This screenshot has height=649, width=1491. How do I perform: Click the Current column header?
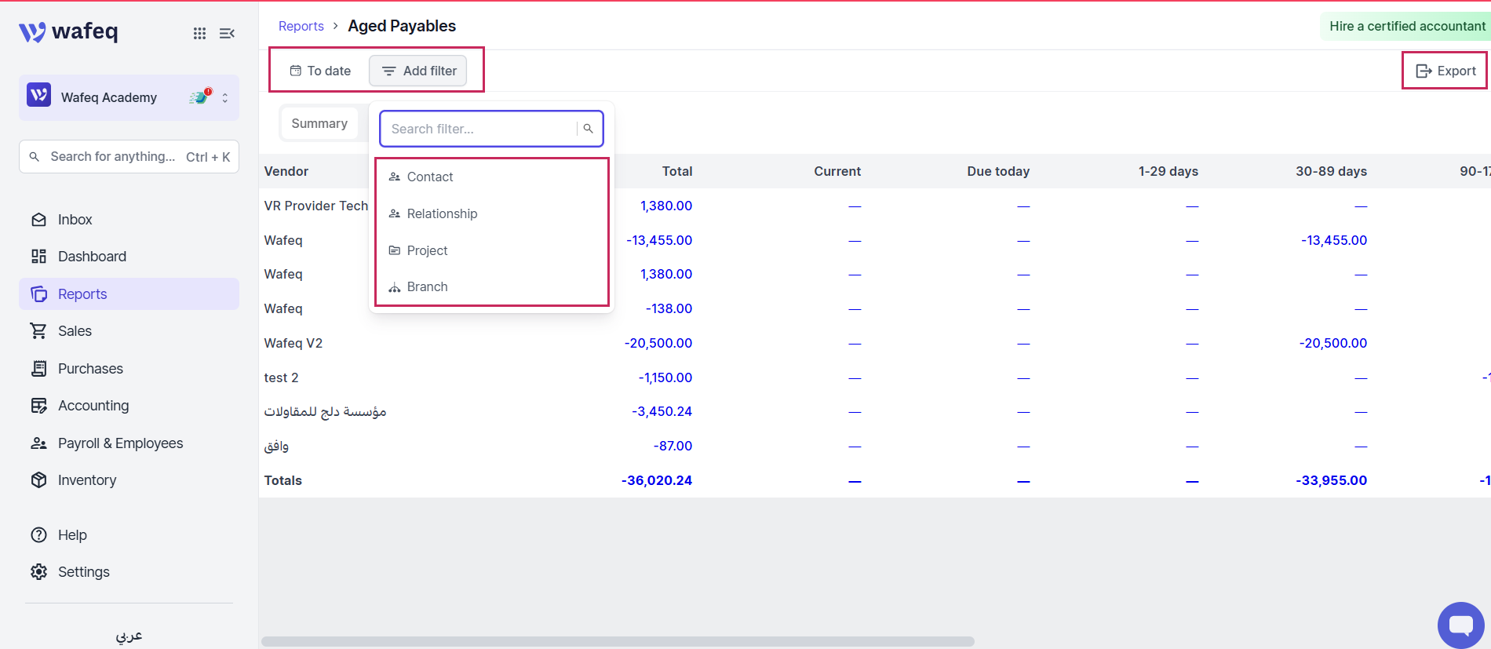click(837, 171)
